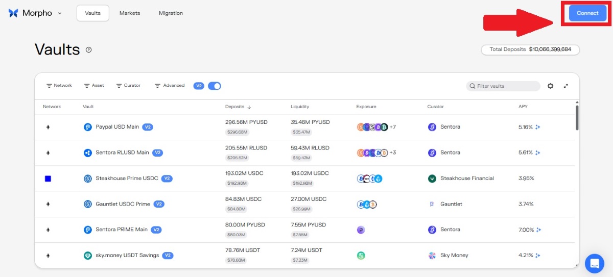Go to the Migration tab
Image resolution: width=613 pixels, height=277 pixels.
(171, 13)
